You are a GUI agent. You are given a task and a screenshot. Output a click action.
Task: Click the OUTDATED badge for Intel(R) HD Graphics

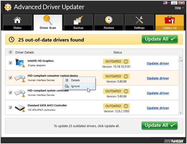click(116, 61)
